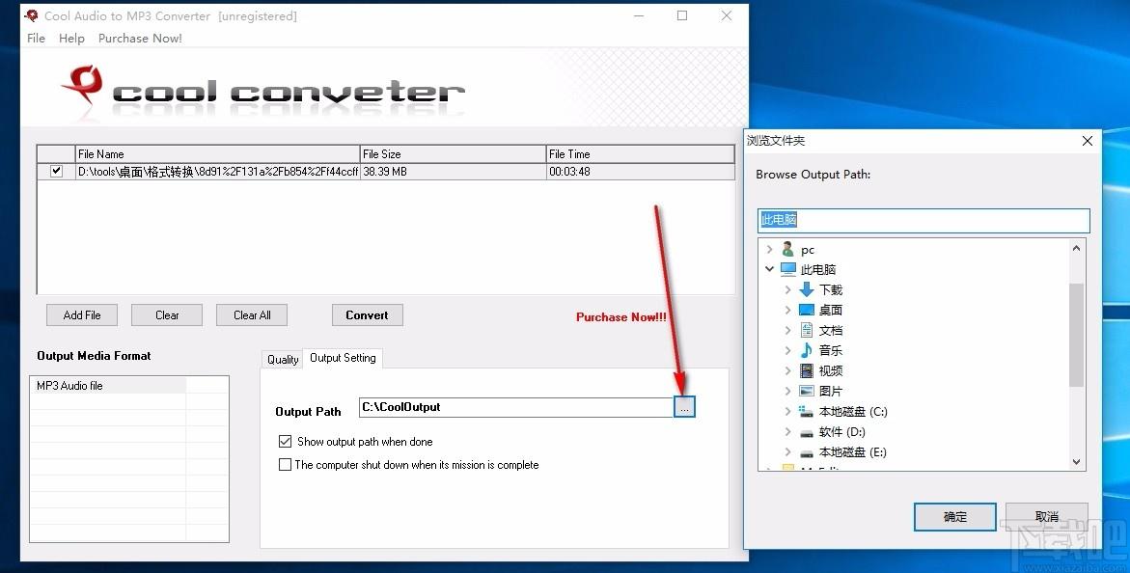Start conversion with Convert button

(x=367, y=315)
